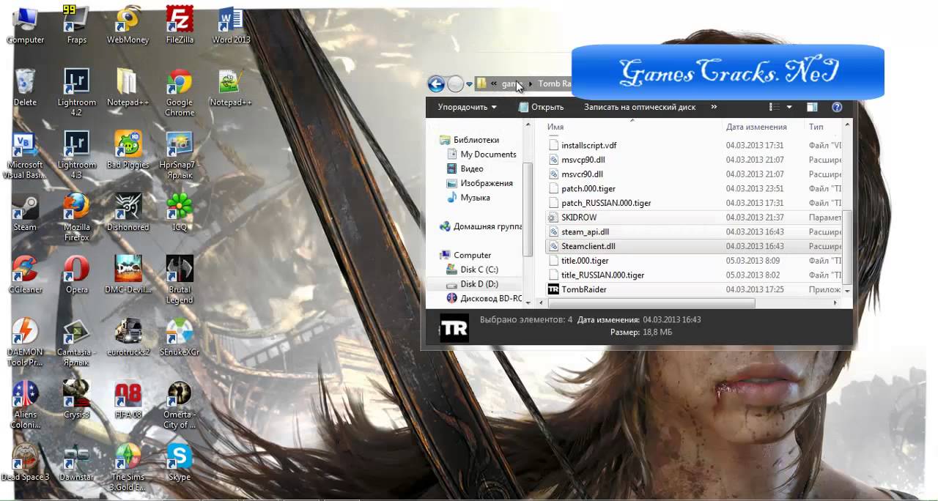Image resolution: width=938 pixels, height=501 pixels.
Task: Open the Explorer help icon
Action: [x=837, y=107]
